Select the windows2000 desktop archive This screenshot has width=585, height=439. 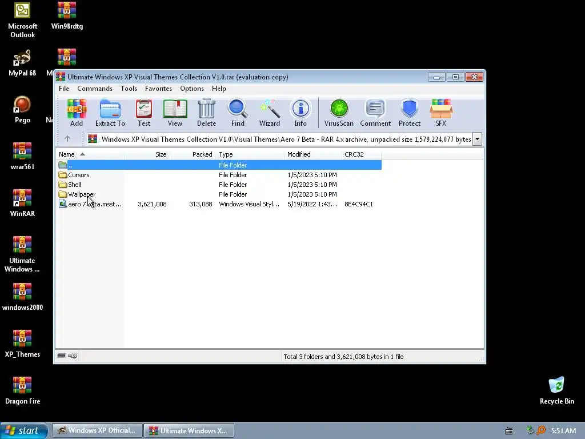click(22, 297)
